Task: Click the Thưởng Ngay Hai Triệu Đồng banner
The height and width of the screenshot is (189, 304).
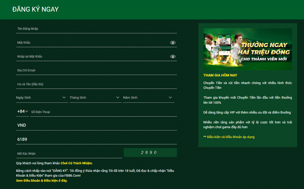Action: pyautogui.click(x=248, y=49)
